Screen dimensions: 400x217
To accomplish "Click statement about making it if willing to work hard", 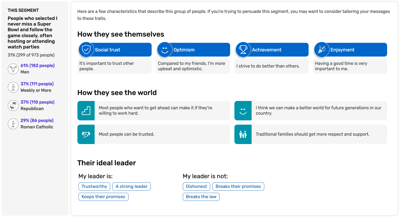I will coord(155,110).
